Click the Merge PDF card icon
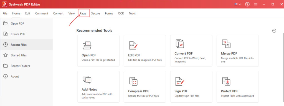 pos(226,44)
